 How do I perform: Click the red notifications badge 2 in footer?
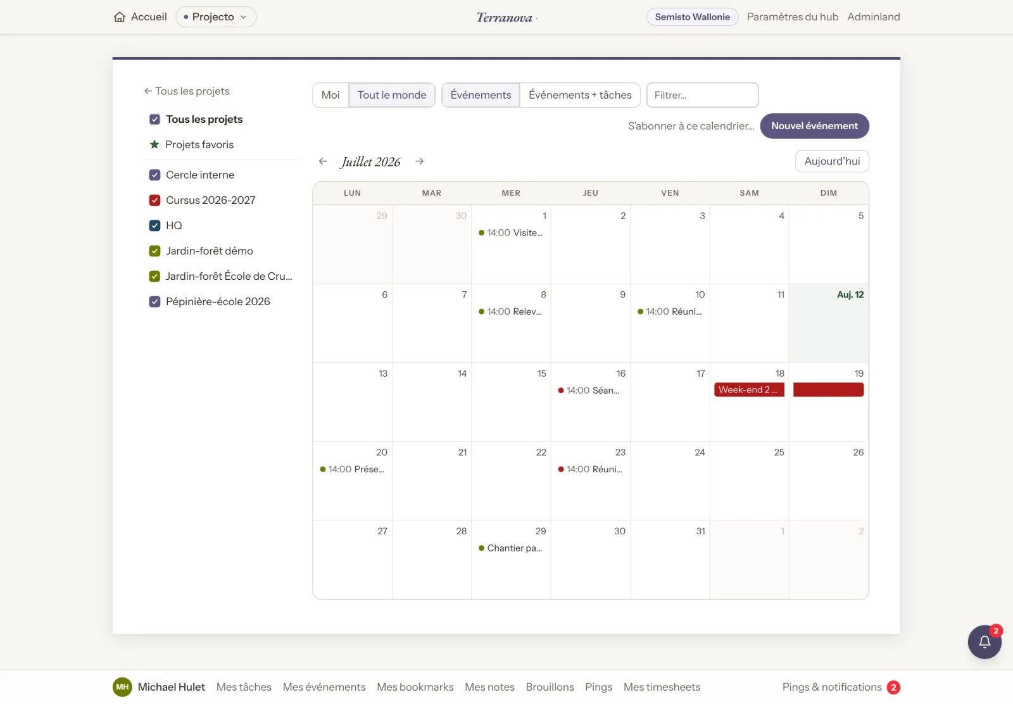click(893, 687)
